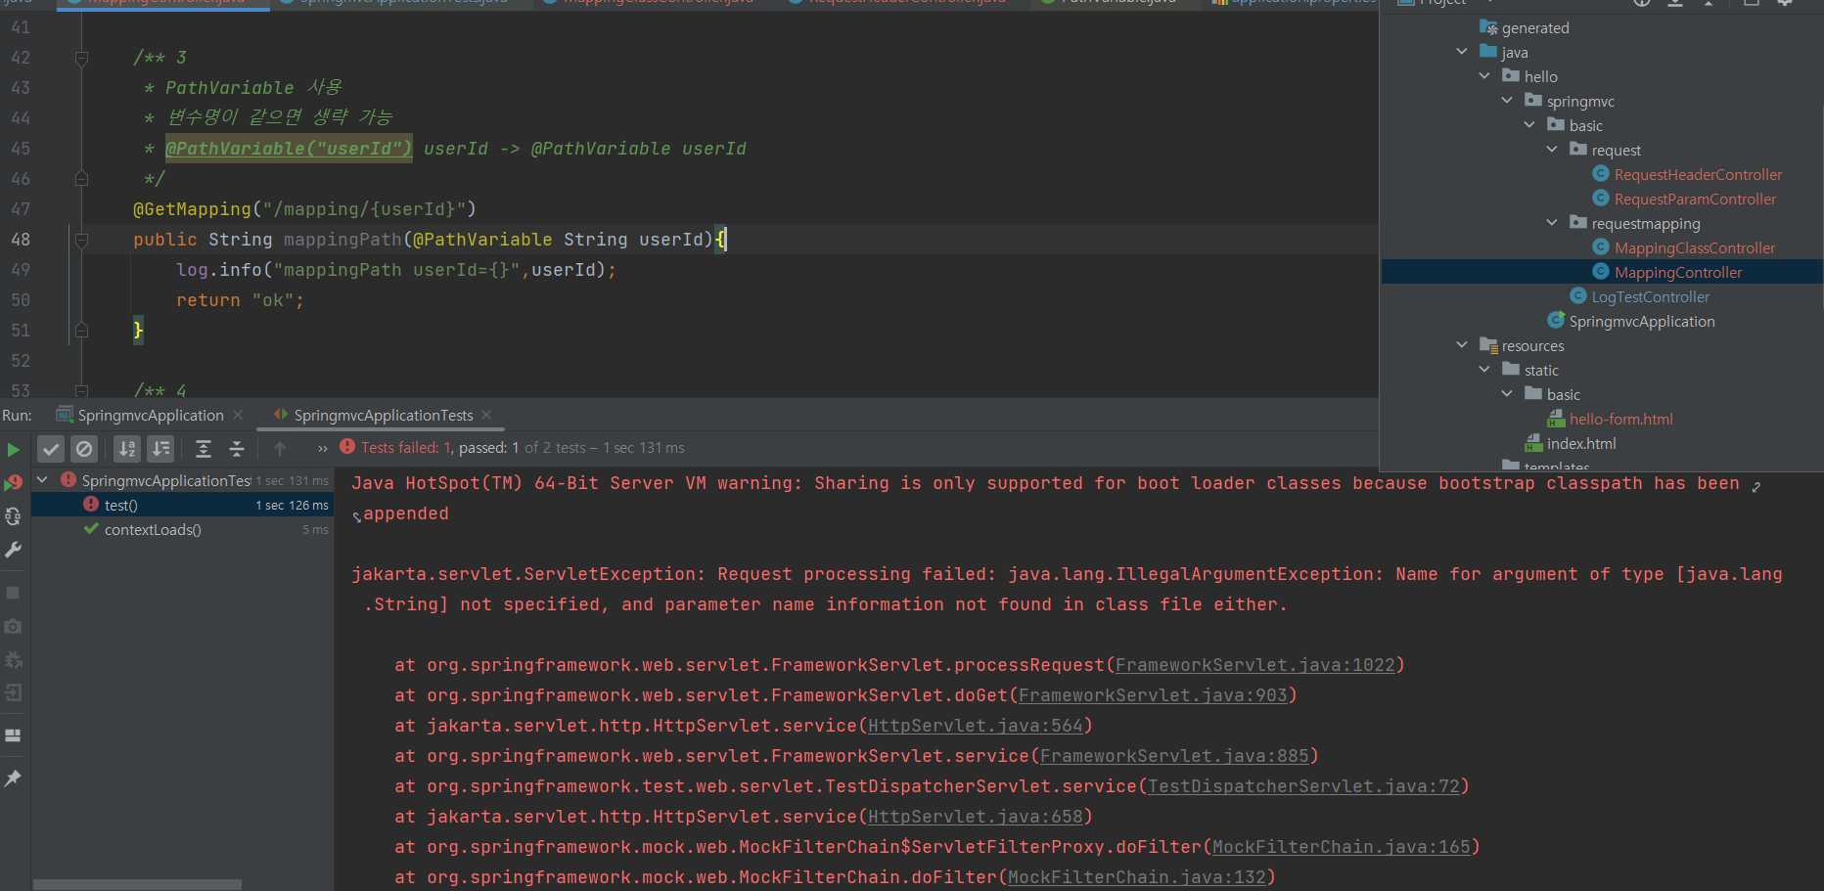Switch to SpringmvcApplicationTests run tab
The image size is (1824, 891).
[384, 416]
